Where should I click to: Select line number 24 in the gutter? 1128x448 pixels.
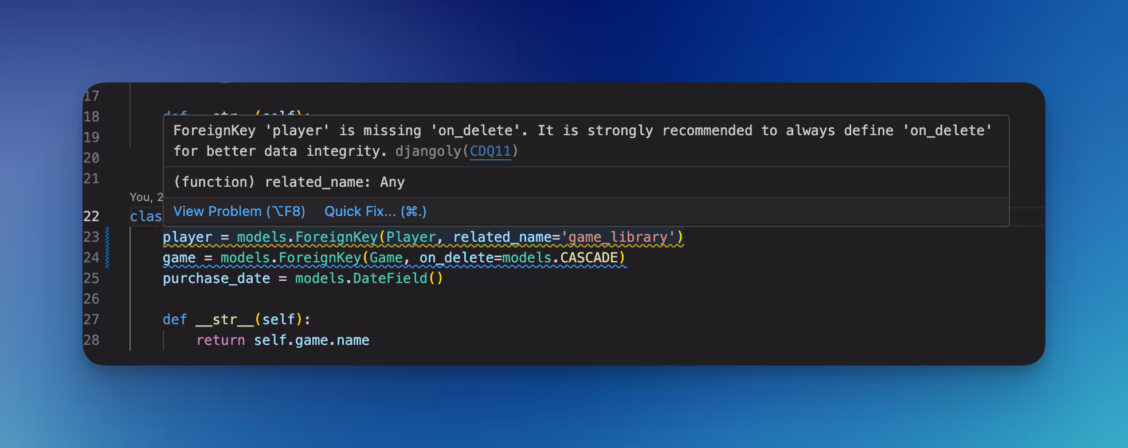[92, 258]
